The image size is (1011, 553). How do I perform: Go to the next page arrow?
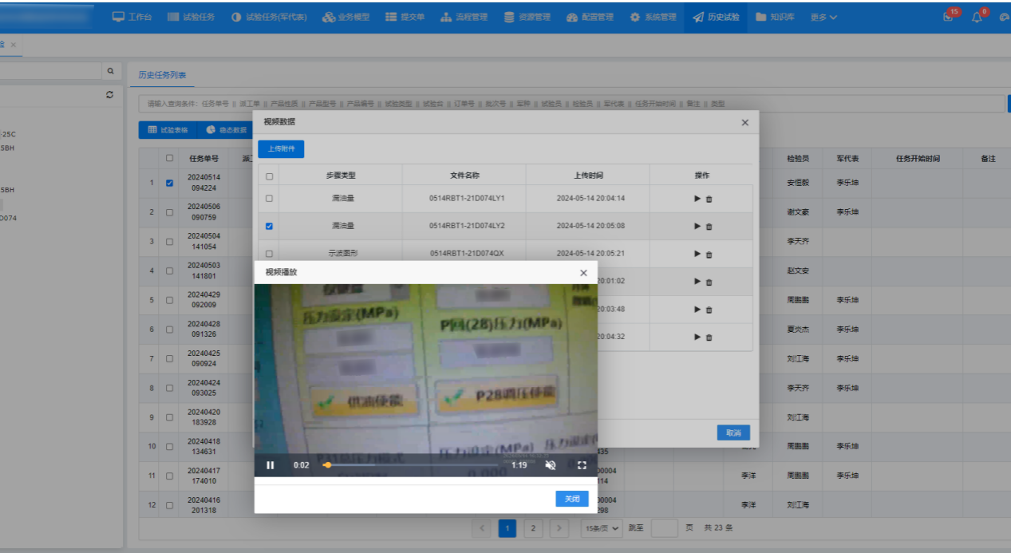[x=559, y=528]
